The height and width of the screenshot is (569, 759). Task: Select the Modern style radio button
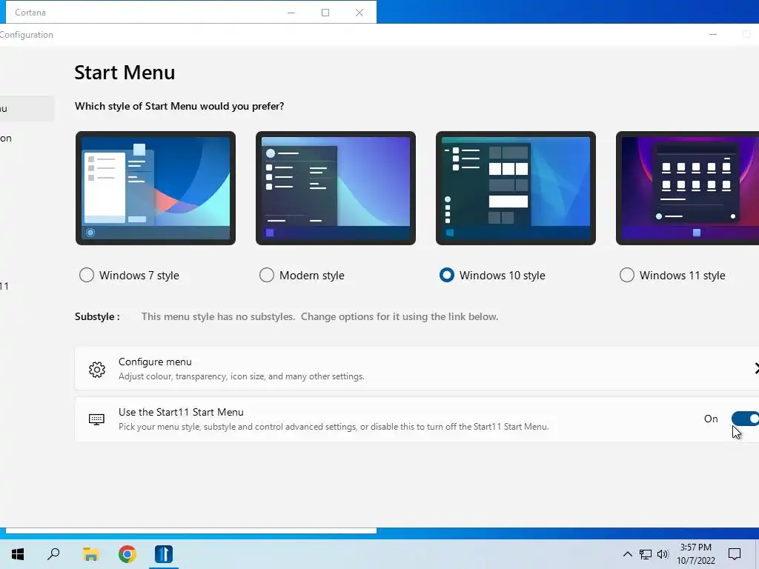tap(267, 276)
